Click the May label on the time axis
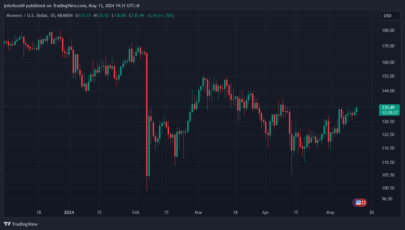Image resolution: width=405 pixels, height=230 pixels. tap(330, 212)
